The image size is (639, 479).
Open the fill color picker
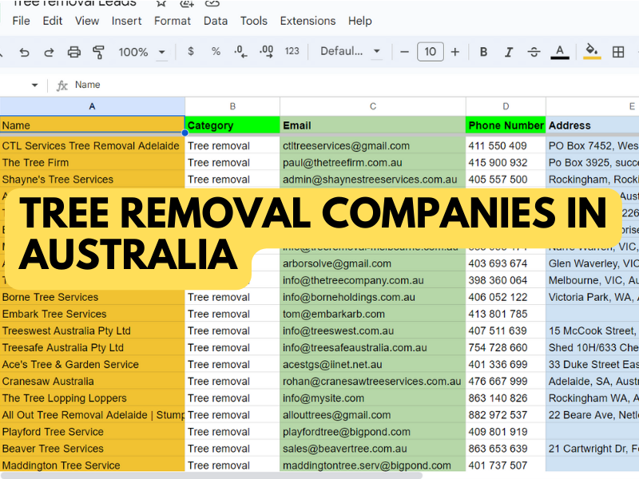pyautogui.click(x=592, y=52)
